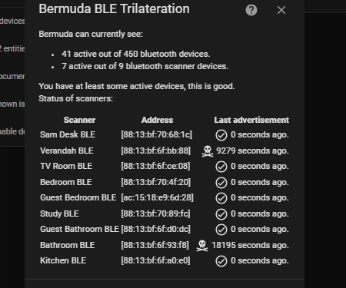
Task: Click the checkmark icon for Guest Bathroom BLE
Action: click(221, 230)
